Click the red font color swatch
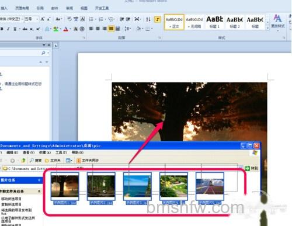This screenshot has width=292, height=226. [66, 29]
